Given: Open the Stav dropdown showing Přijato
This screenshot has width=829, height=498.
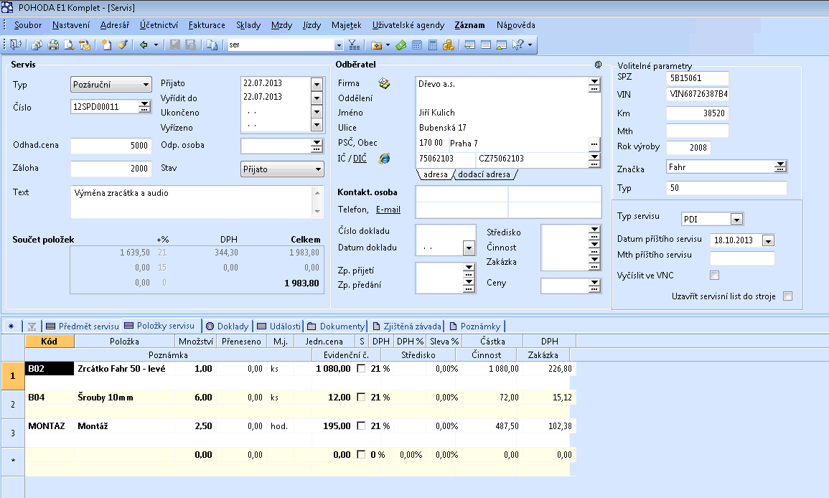Looking at the screenshot, I should pyautogui.click(x=282, y=169).
